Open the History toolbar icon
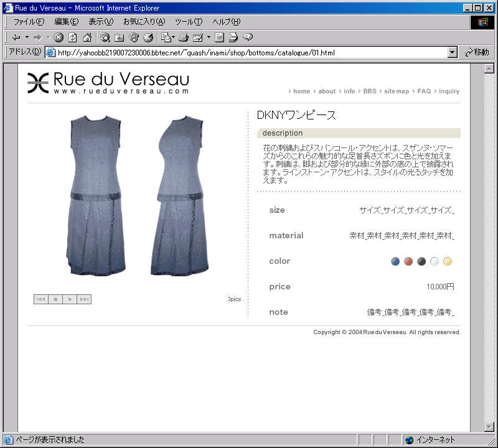 (x=148, y=37)
